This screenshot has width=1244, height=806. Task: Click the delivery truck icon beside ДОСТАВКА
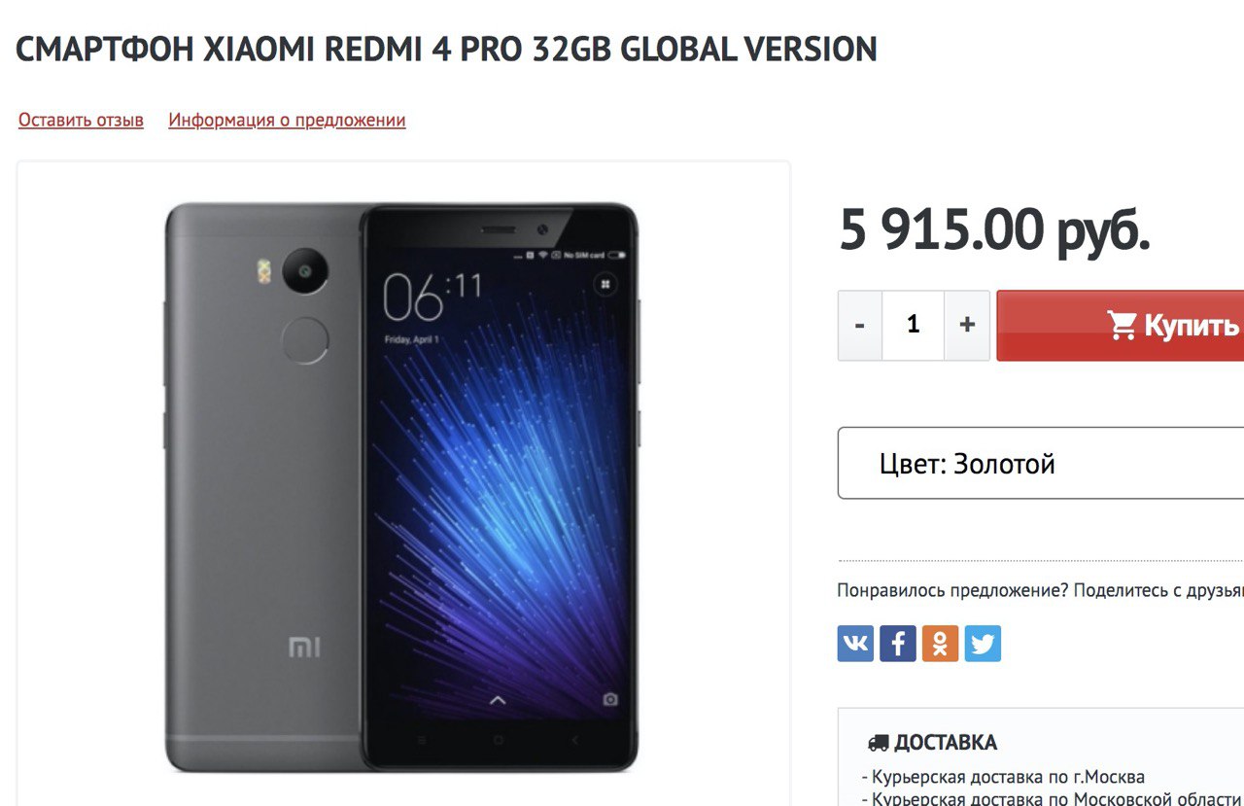coord(878,744)
